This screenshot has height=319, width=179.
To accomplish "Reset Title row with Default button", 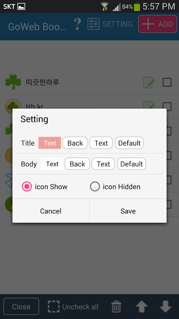I will 130,143.
